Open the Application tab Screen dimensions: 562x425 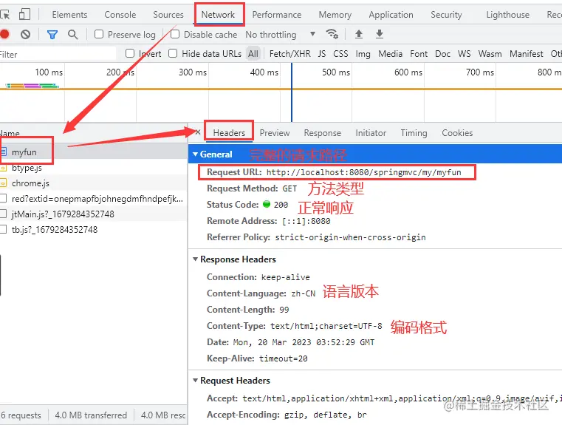tap(391, 15)
